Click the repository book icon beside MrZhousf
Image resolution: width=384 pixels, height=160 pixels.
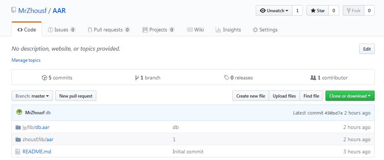tap(14, 10)
